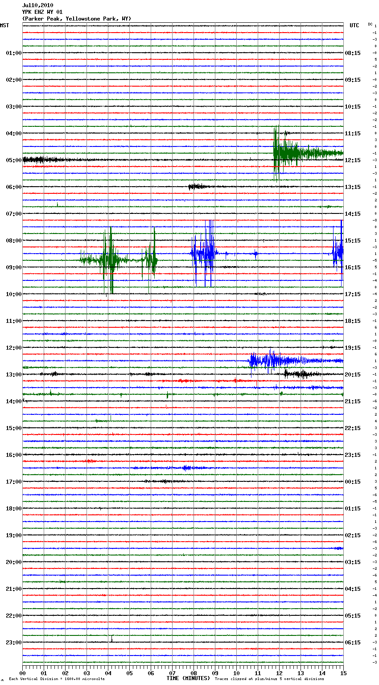Click the small black spike near minute 4 before 23:00

click(111, 639)
